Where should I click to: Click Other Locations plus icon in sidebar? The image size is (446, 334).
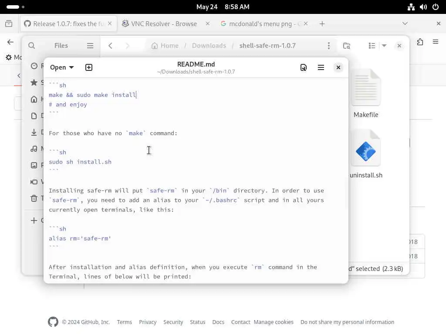[34, 220]
